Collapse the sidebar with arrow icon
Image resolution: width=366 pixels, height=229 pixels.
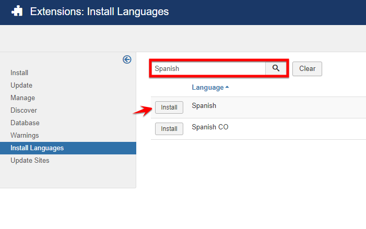[127, 59]
